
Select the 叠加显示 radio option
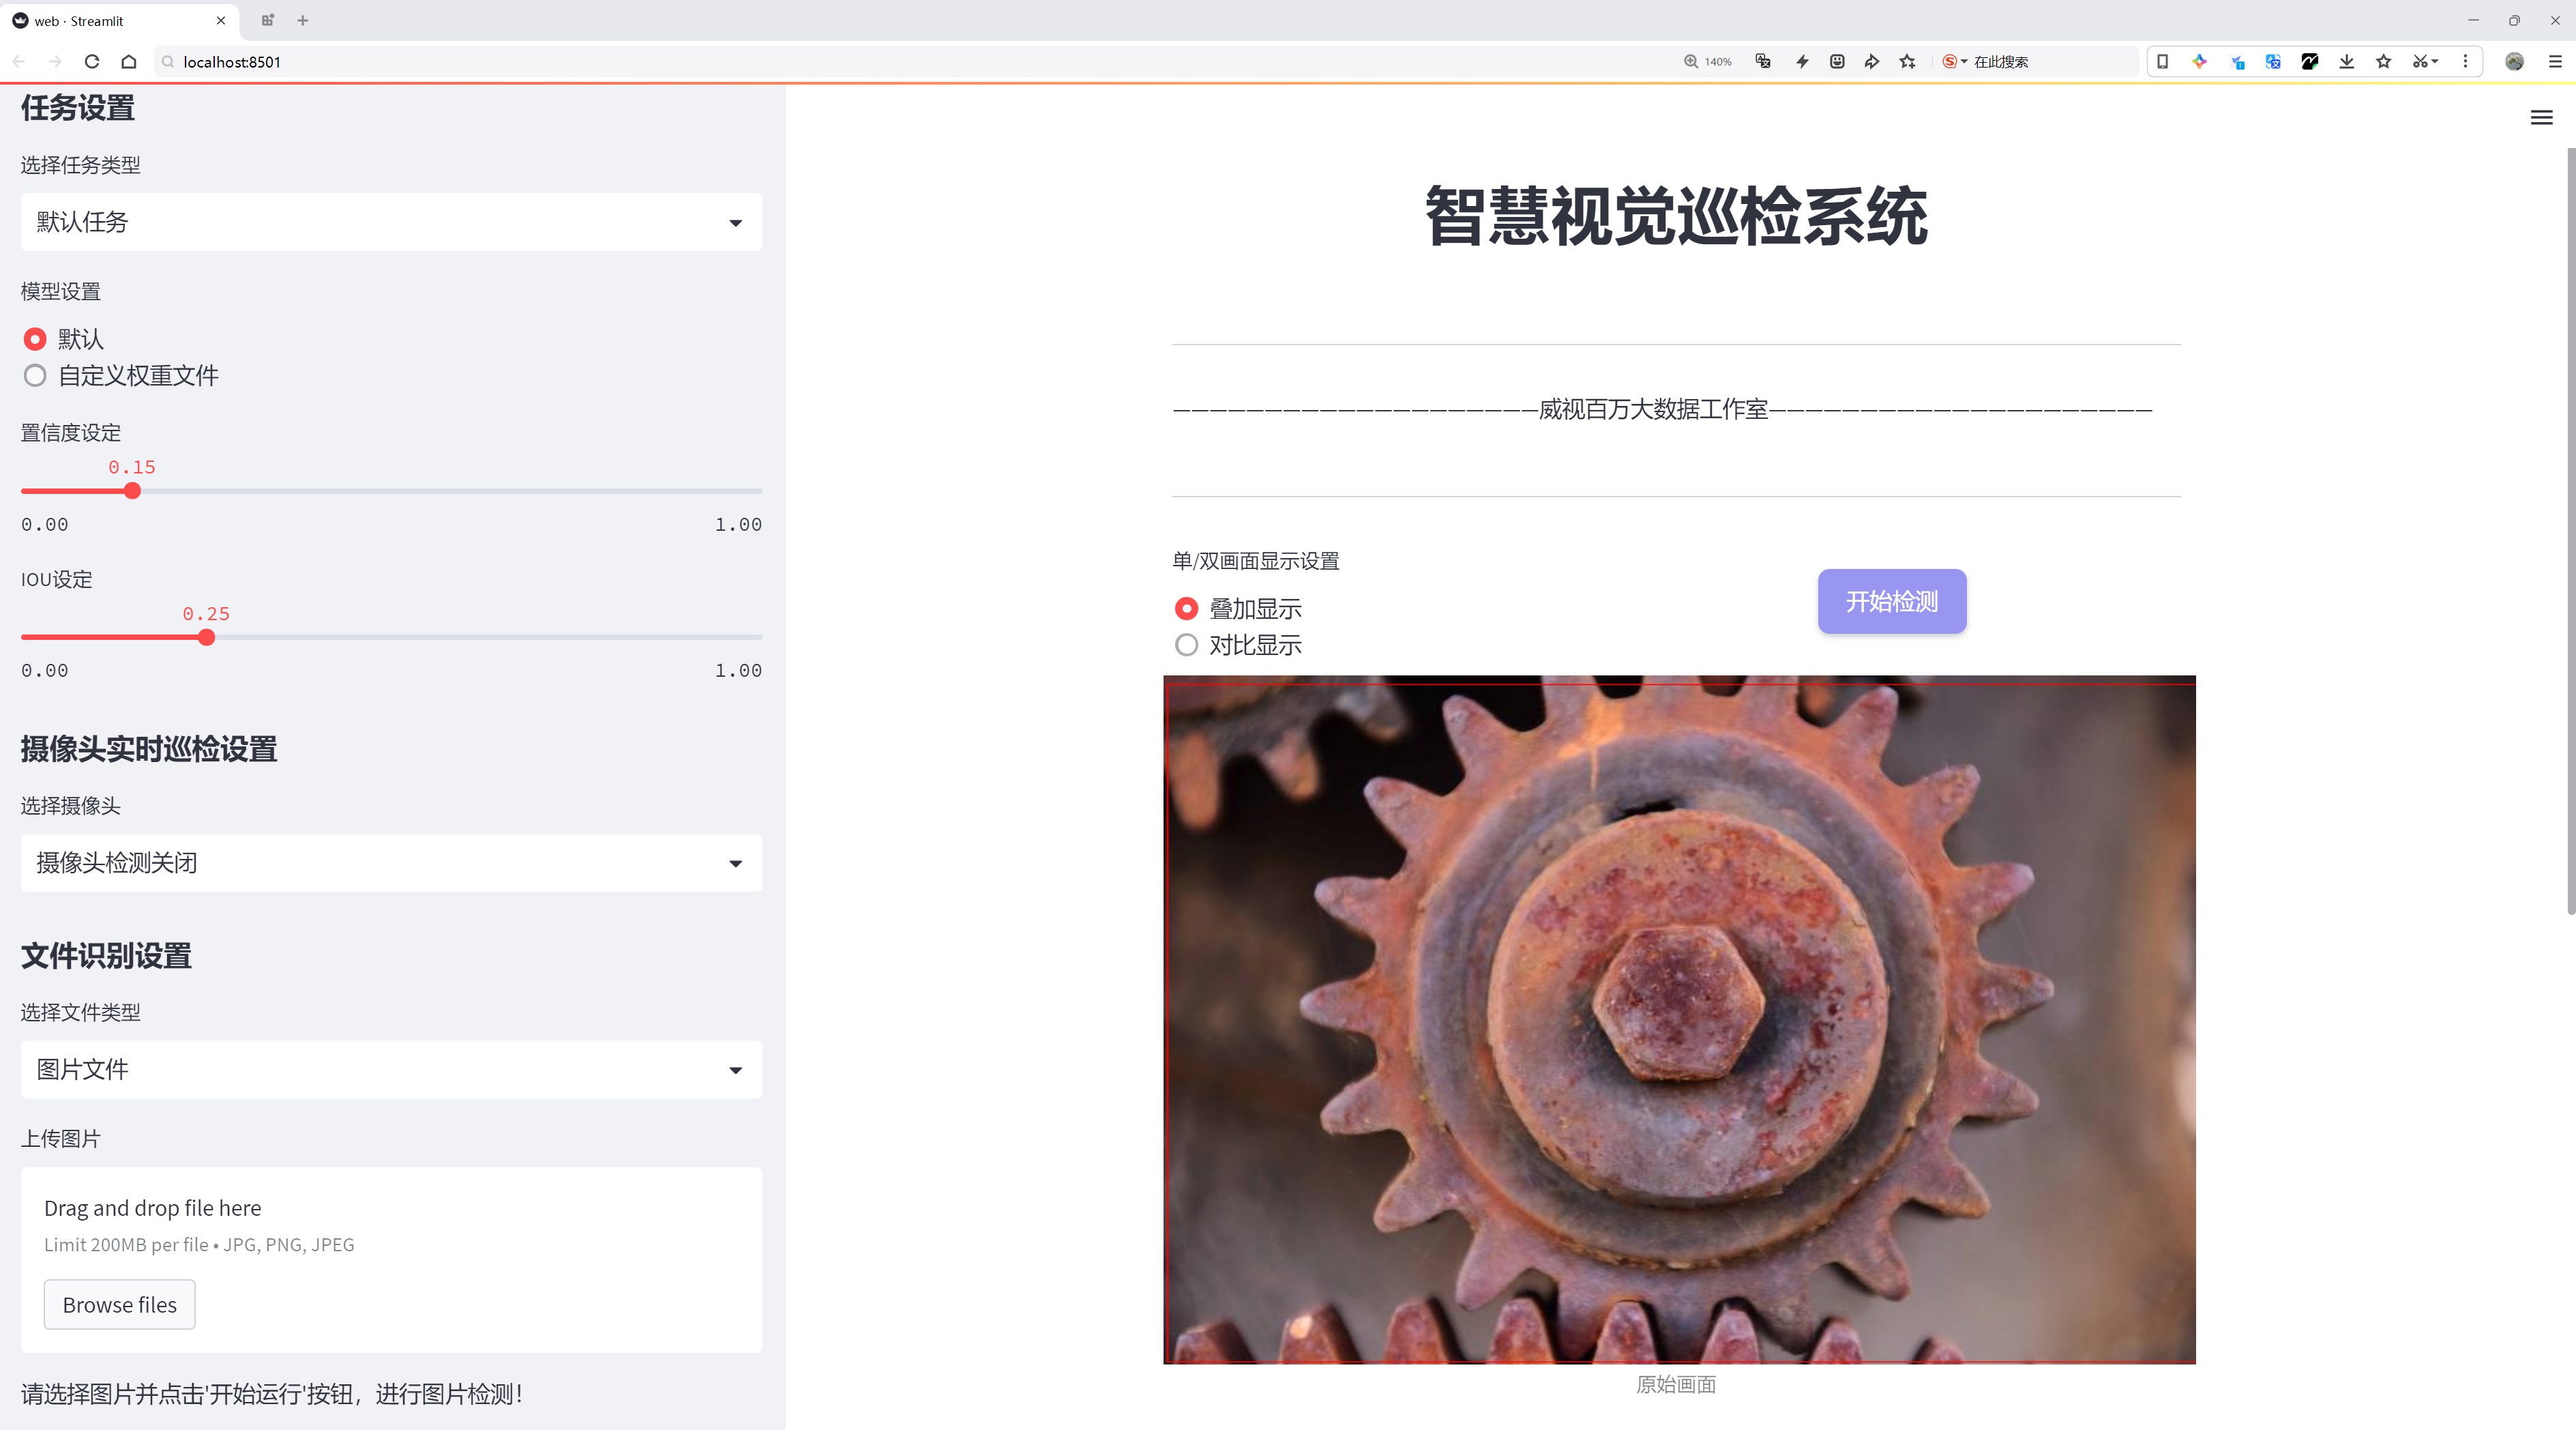pyautogui.click(x=1186, y=609)
